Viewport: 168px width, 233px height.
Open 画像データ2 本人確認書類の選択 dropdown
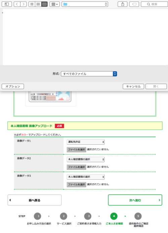(x=86, y=159)
